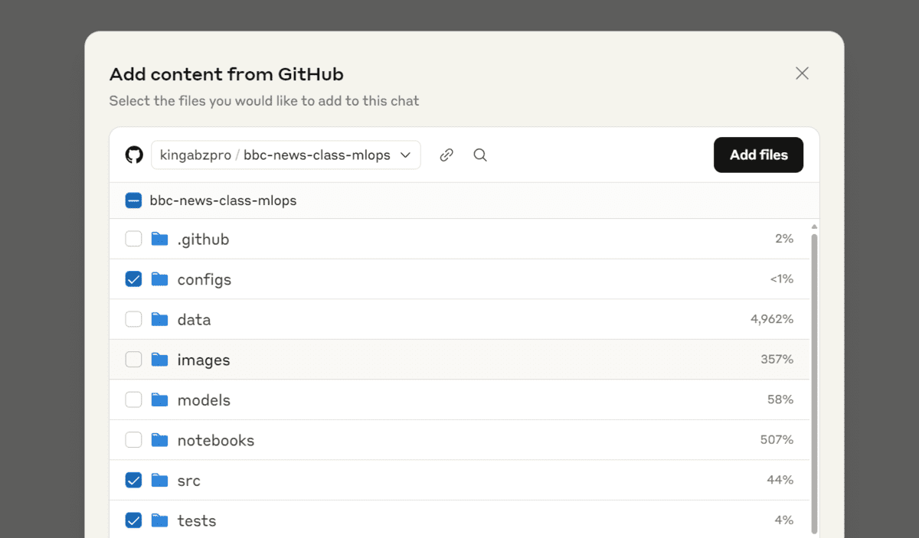Screen dimensions: 919x538
Task: Click the configs folder icon
Action: [x=159, y=279]
